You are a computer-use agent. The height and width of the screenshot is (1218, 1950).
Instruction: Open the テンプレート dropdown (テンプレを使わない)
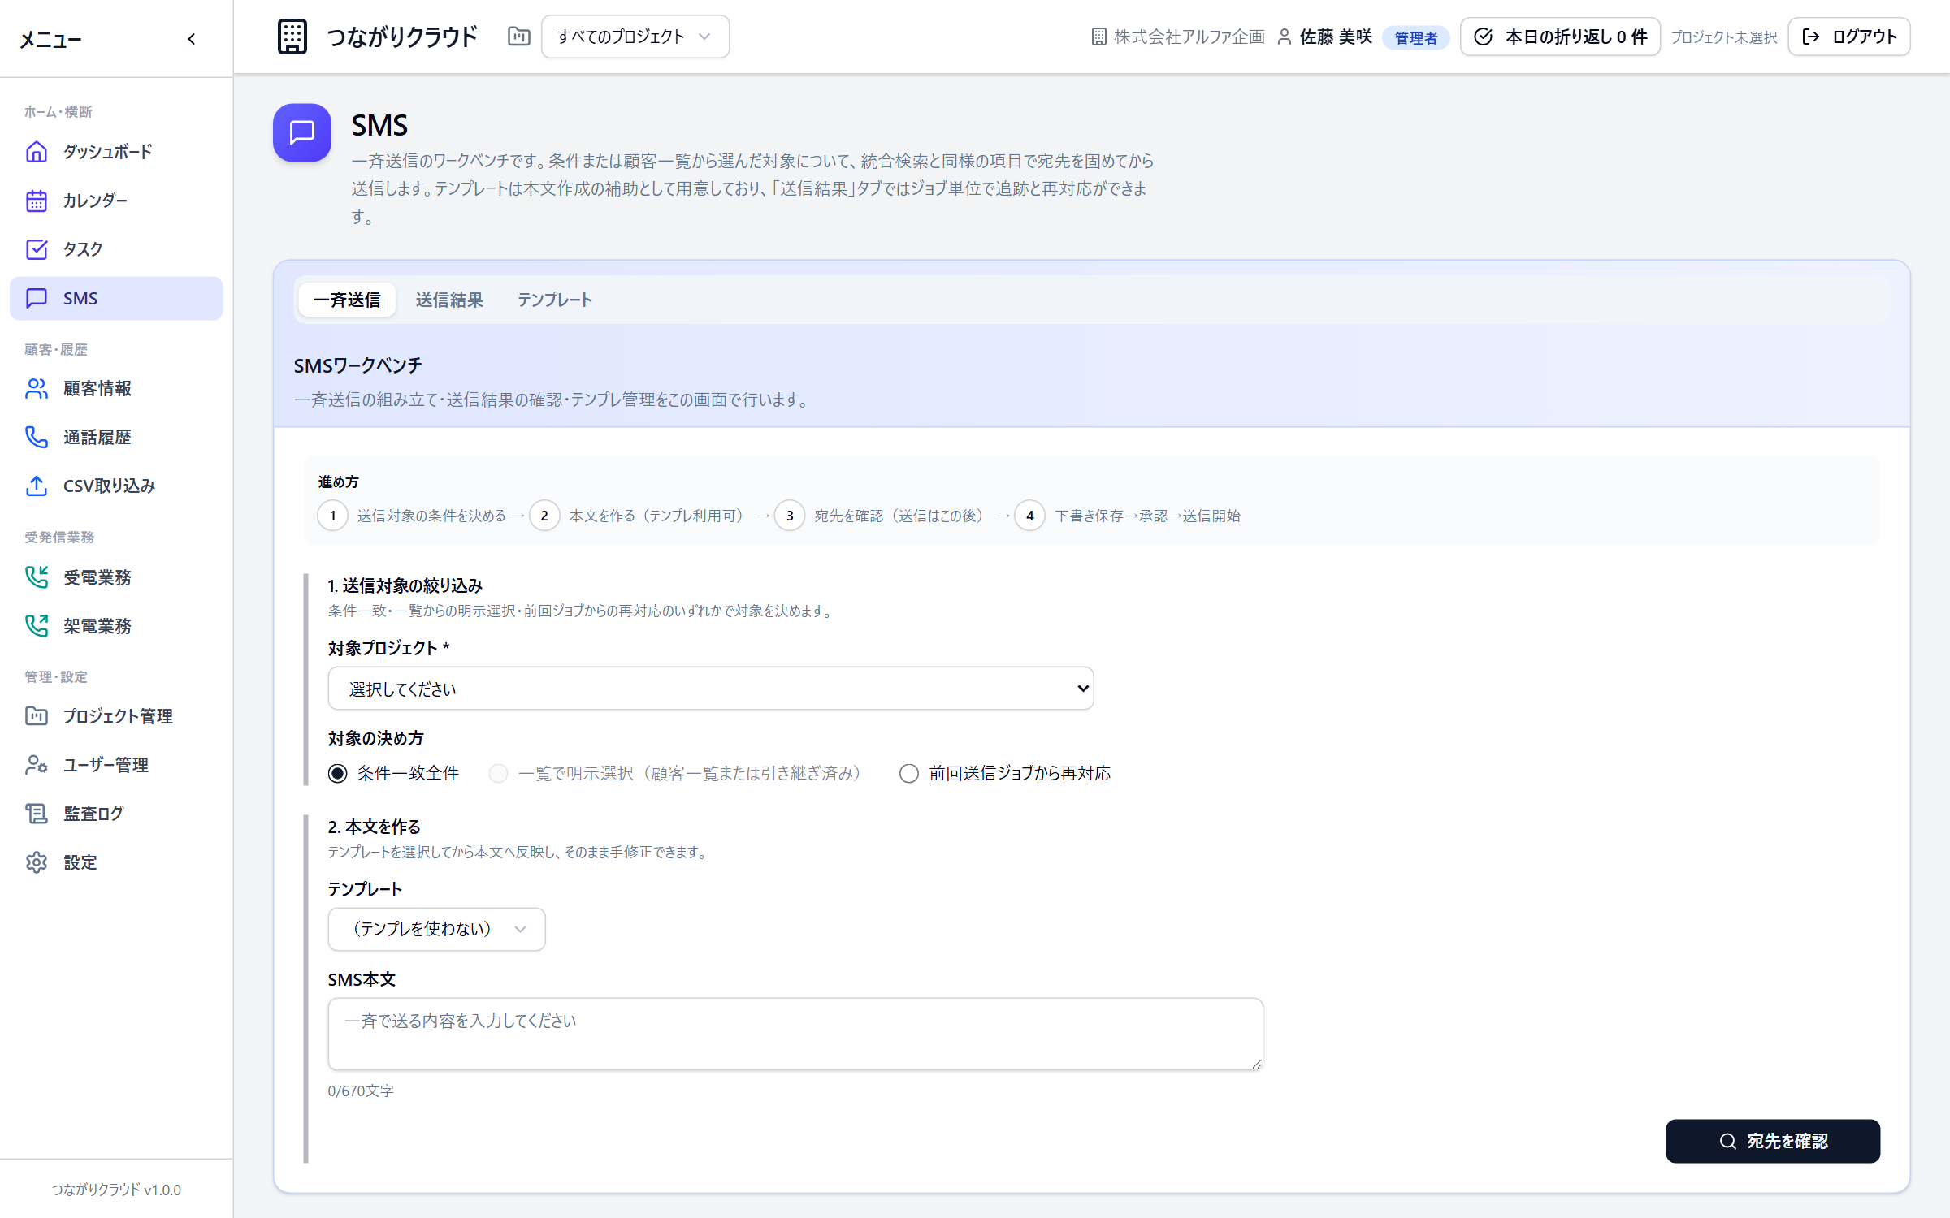click(x=436, y=929)
